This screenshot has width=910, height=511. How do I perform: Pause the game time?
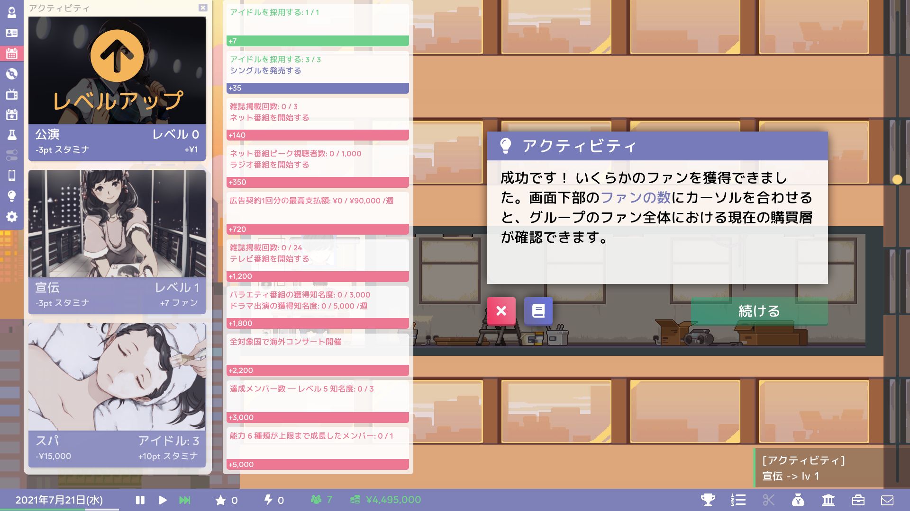point(140,500)
